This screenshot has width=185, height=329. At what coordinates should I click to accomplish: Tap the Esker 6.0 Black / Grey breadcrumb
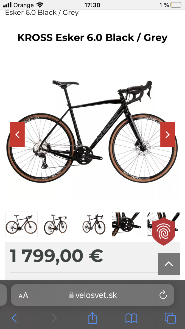tap(42, 13)
